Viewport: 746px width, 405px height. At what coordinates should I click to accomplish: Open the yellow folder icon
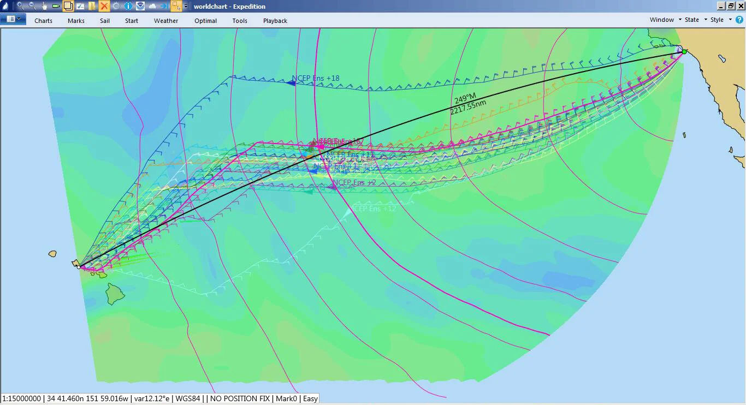pyautogui.click(x=92, y=6)
